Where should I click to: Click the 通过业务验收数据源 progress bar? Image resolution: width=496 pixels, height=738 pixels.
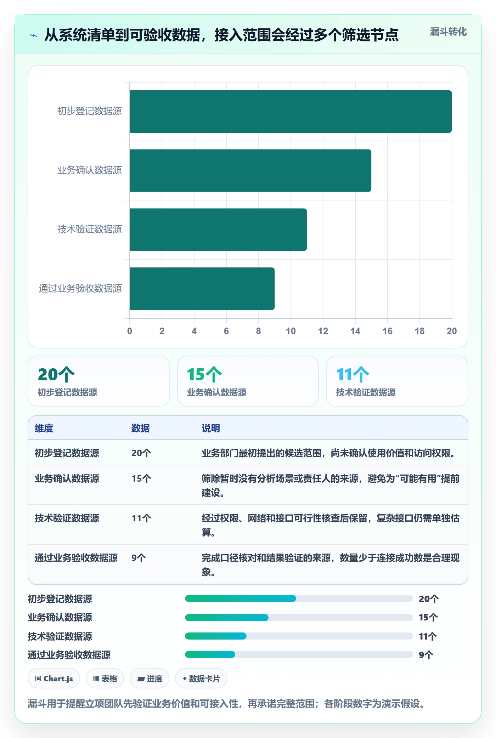(x=299, y=654)
